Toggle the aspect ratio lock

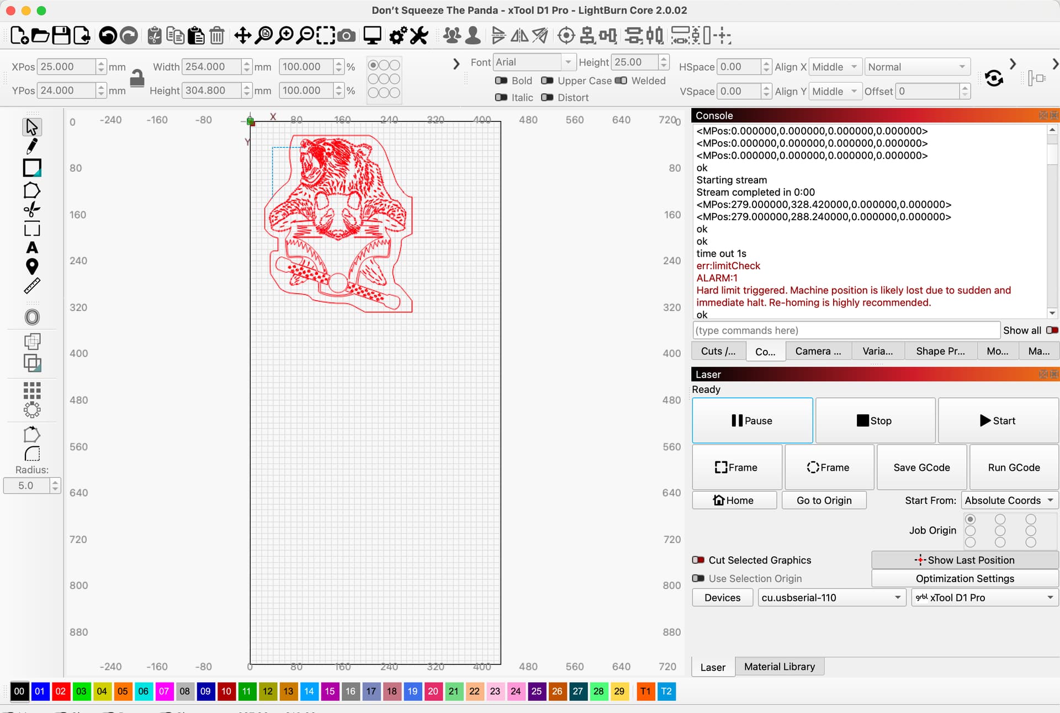pos(137,78)
